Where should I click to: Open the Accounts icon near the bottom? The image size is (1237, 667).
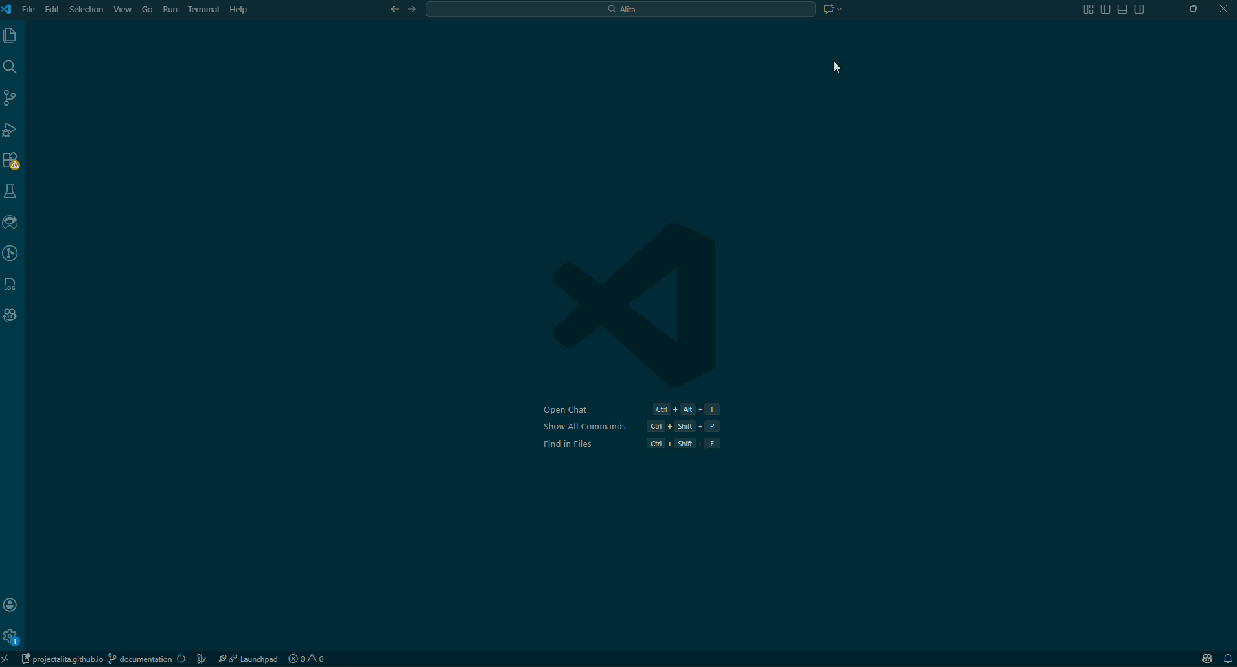tap(10, 605)
